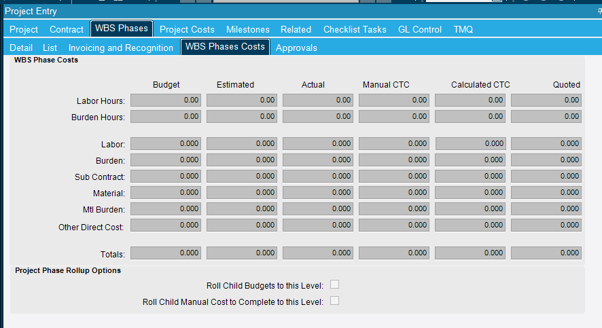Select the WBS Phases tab
The height and width of the screenshot is (328, 602).
click(x=122, y=29)
